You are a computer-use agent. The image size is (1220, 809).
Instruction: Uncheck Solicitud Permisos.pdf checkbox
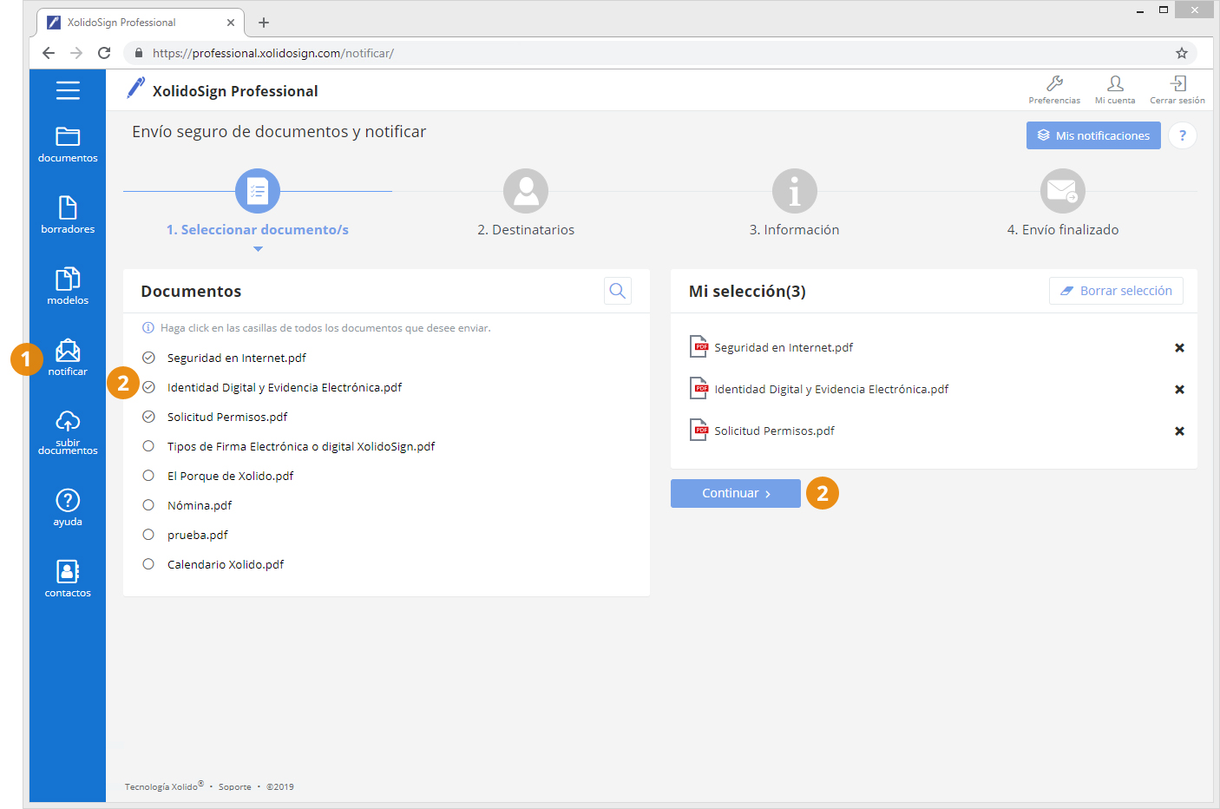click(x=148, y=417)
